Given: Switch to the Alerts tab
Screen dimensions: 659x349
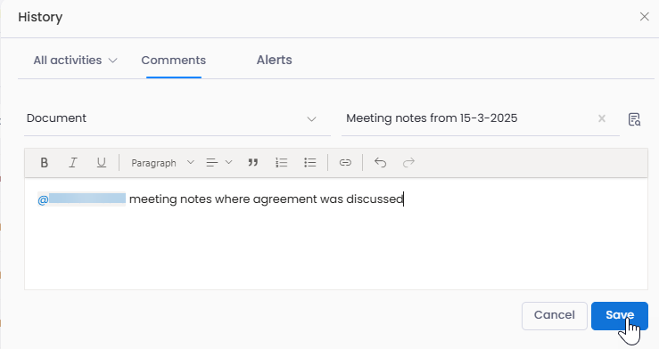Looking at the screenshot, I should point(275,60).
